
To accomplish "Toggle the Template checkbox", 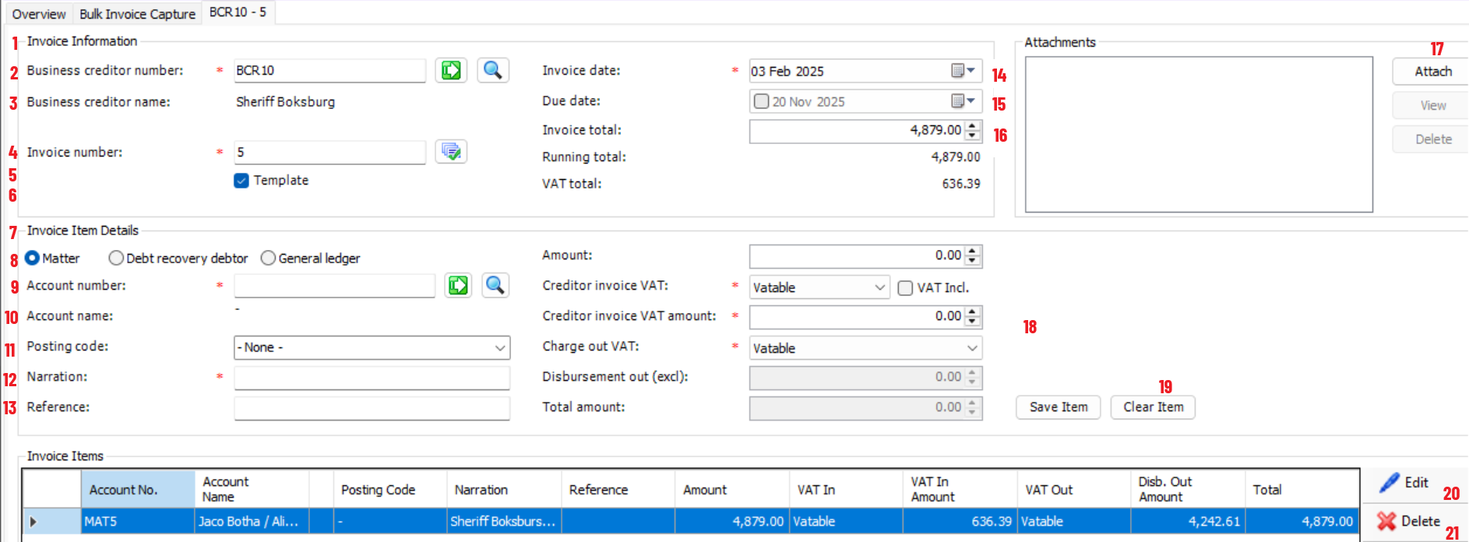I will point(241,180).
